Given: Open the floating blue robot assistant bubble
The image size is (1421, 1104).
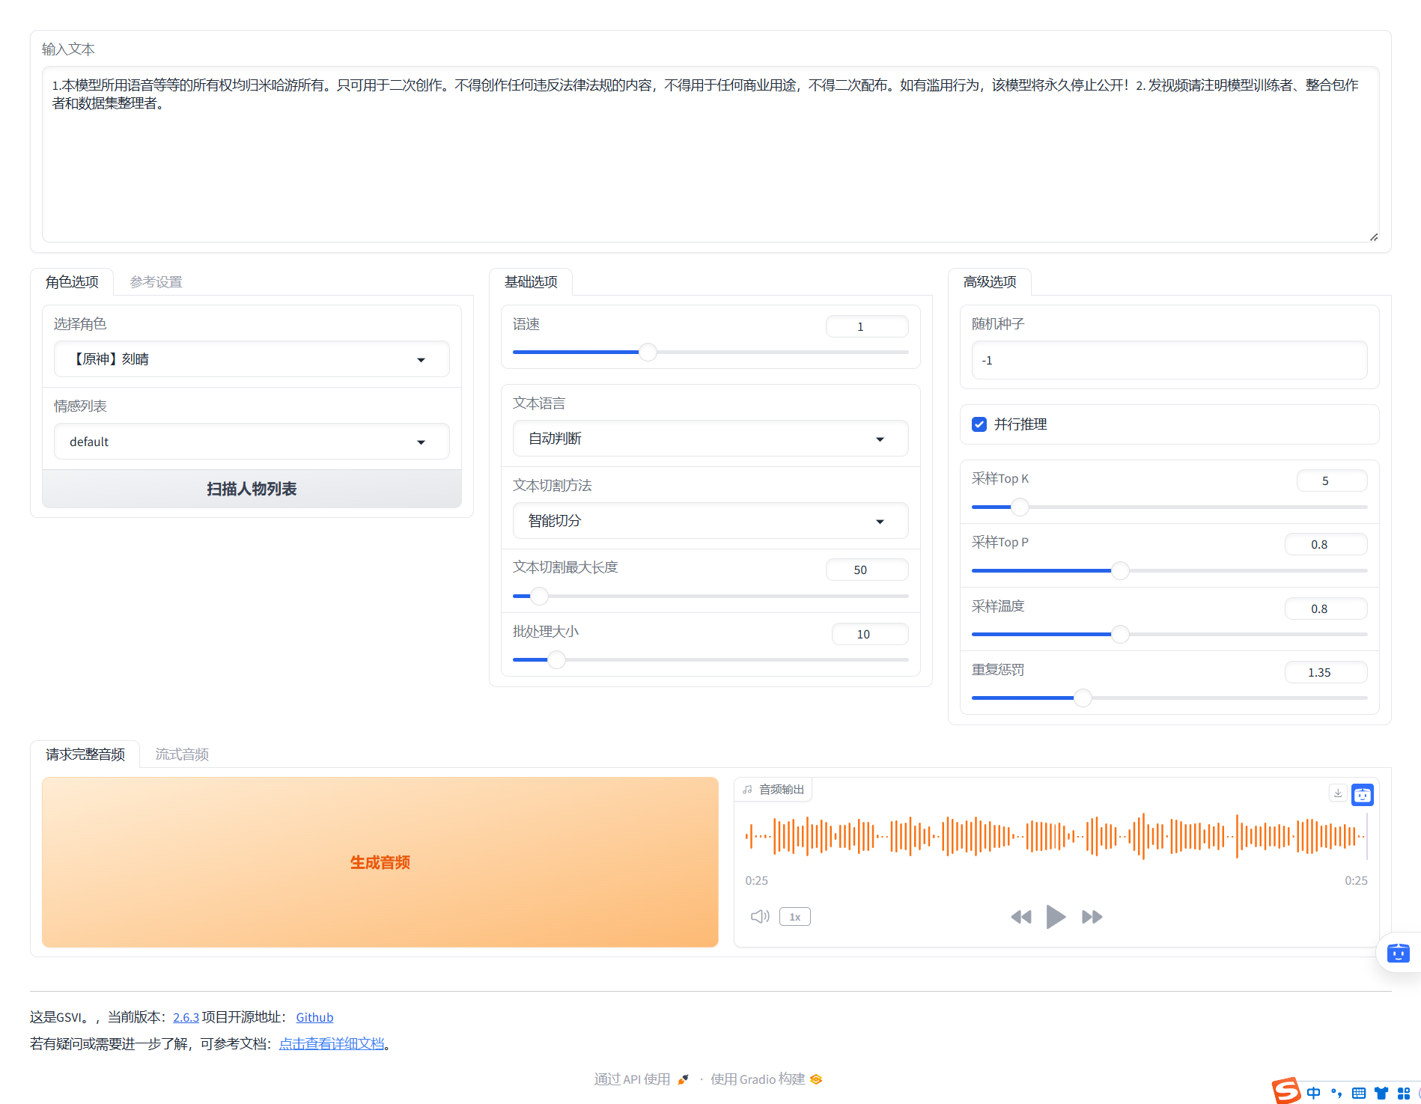Looking at the screenshot, I should point(1398,953).
